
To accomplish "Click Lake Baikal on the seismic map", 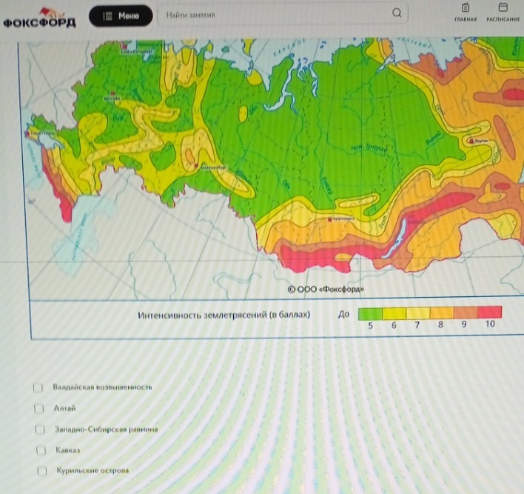I will pos(399,235).
